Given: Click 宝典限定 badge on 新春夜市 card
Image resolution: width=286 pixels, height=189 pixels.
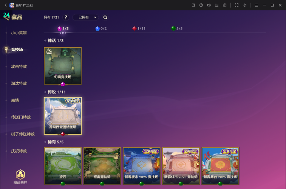Looking at the screenshot, I should point(151,151).
